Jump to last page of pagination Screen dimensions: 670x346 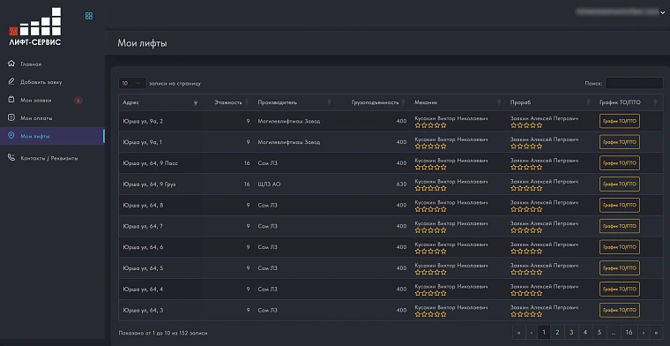coord(656,332)
